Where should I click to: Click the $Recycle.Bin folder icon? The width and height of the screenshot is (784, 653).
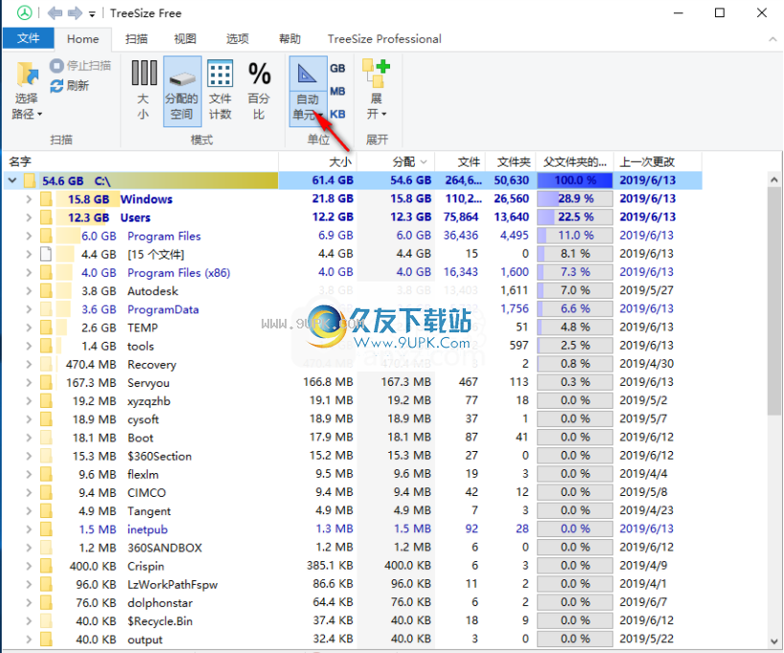pos(46,621)
